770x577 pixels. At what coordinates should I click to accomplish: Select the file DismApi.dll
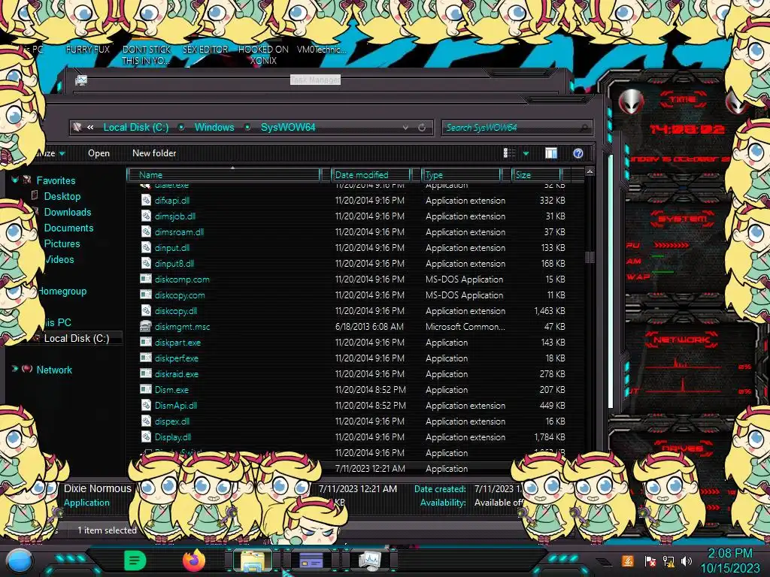tap(175, 405)
